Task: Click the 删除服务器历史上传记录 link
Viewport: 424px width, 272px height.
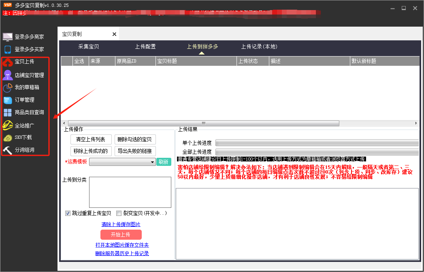Action: tap(122, 253)
